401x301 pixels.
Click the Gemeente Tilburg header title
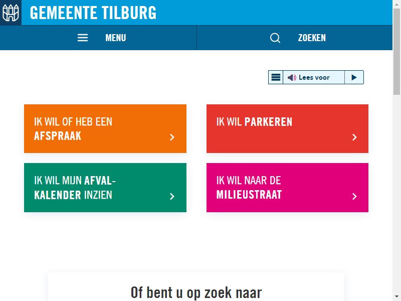pyautogui.click(x=93, y=13)
